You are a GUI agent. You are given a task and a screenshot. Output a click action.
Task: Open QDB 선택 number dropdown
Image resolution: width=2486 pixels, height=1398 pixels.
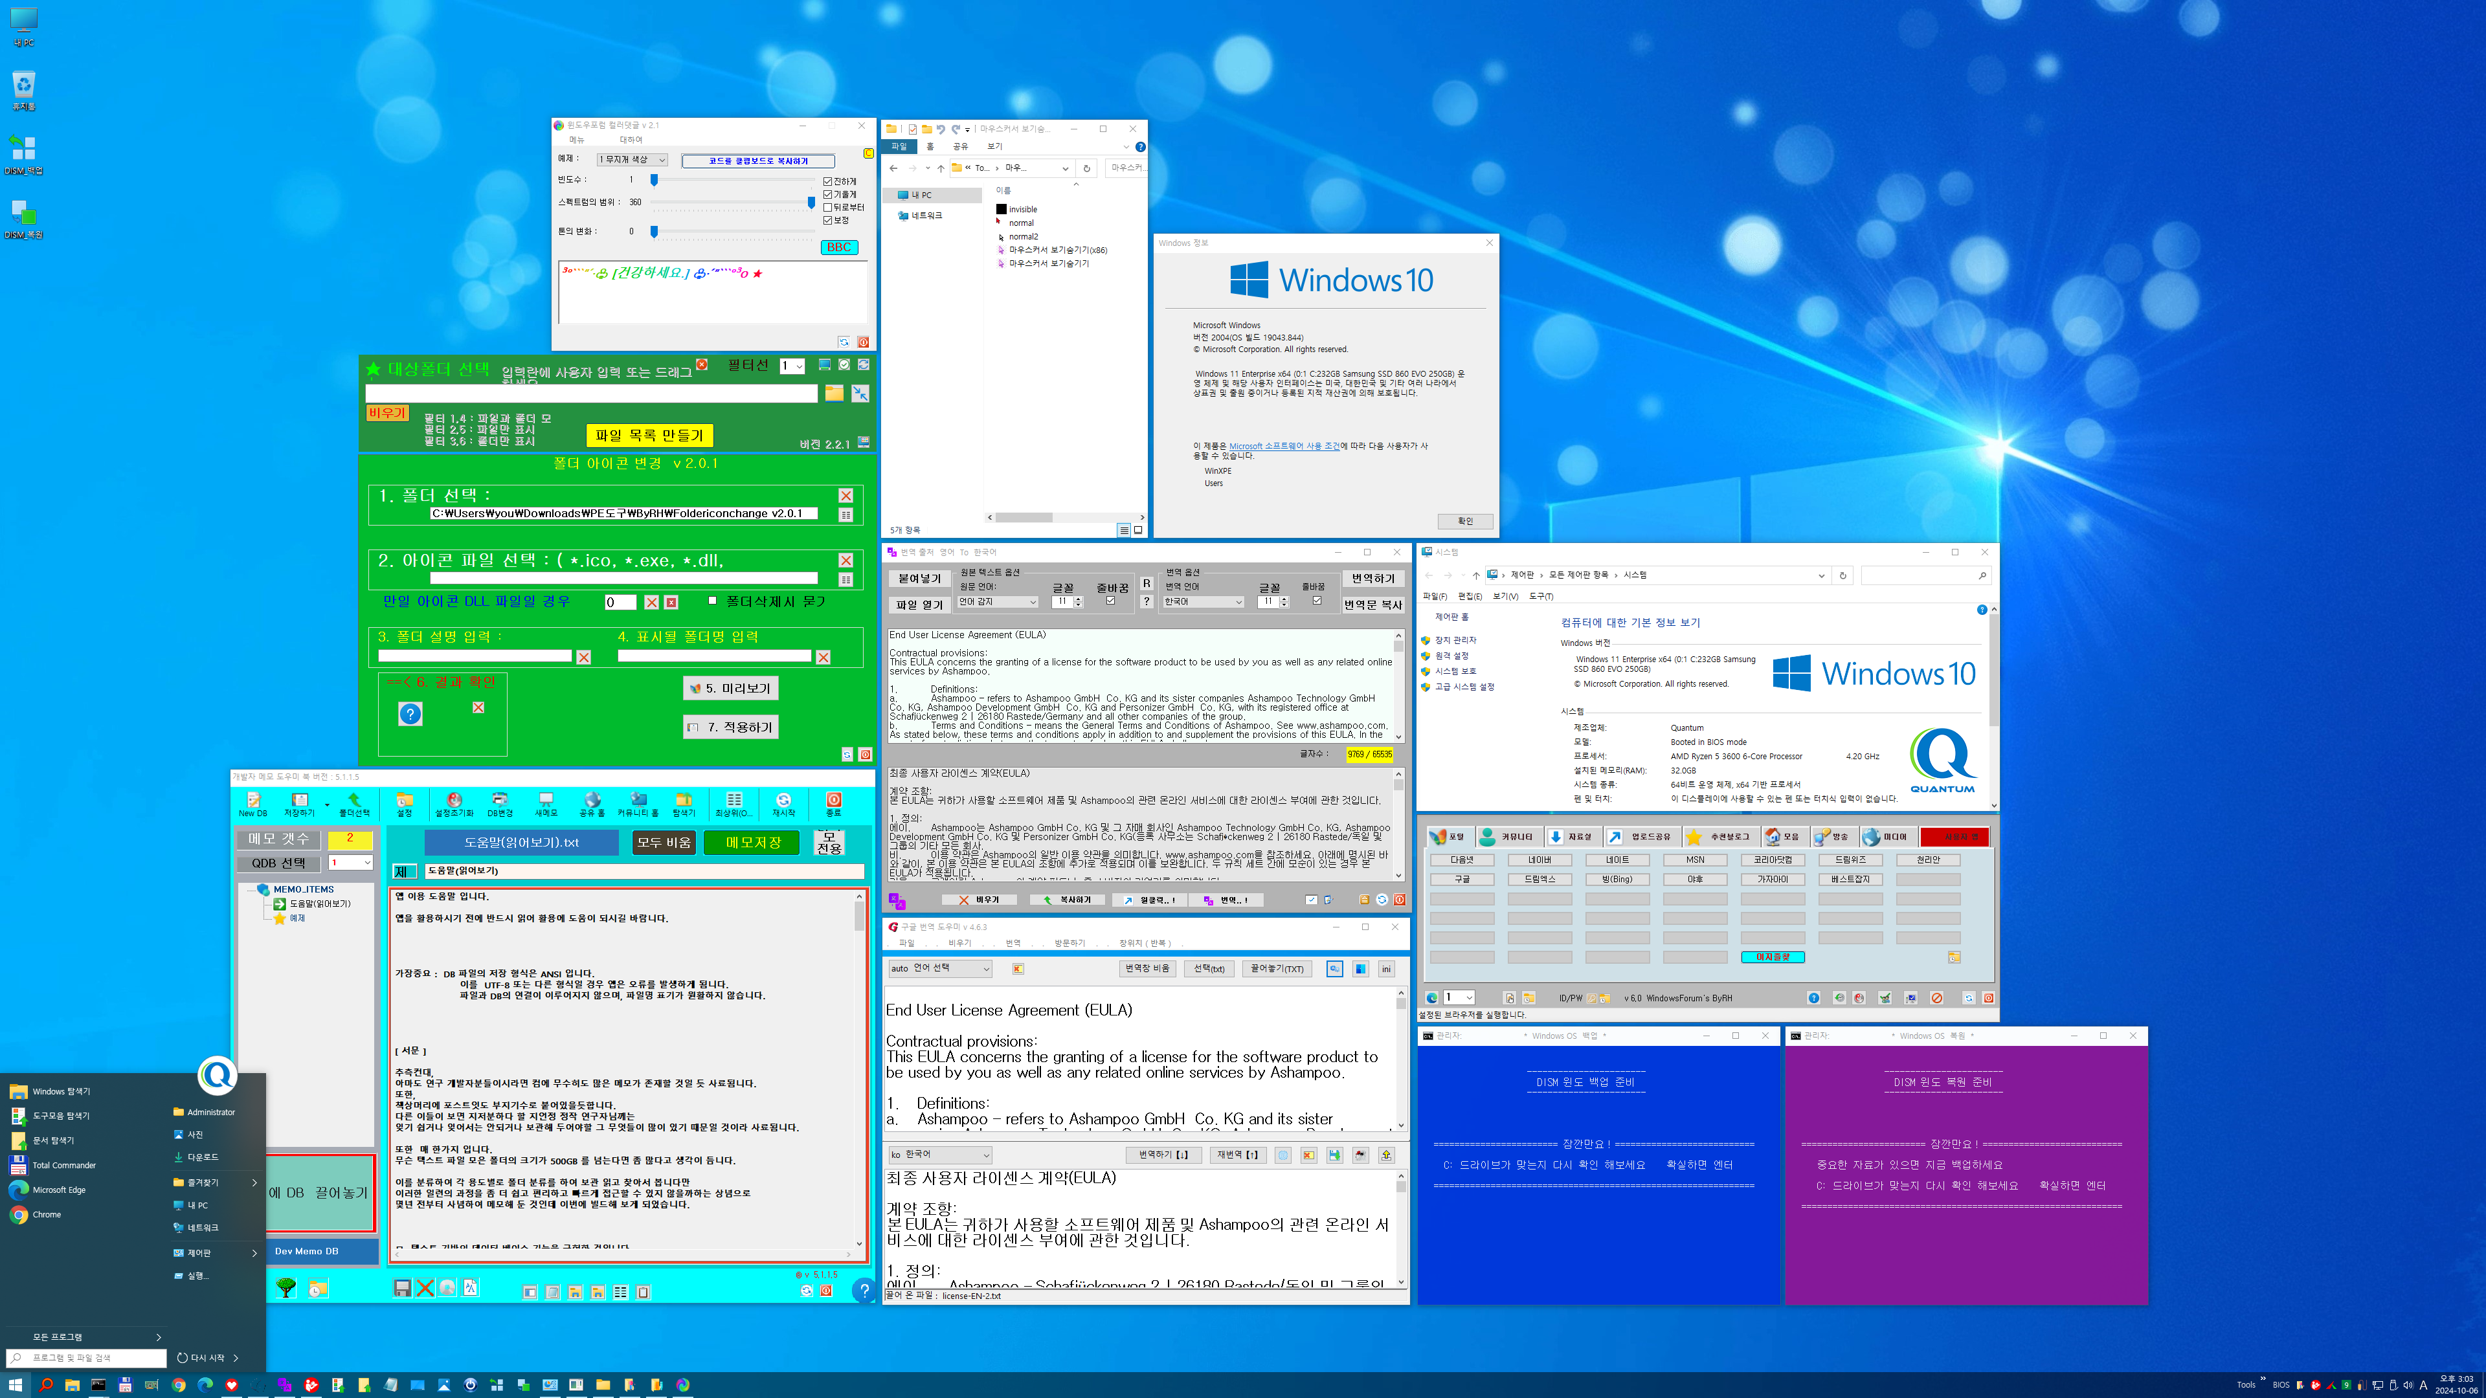(x=350, y=863)
